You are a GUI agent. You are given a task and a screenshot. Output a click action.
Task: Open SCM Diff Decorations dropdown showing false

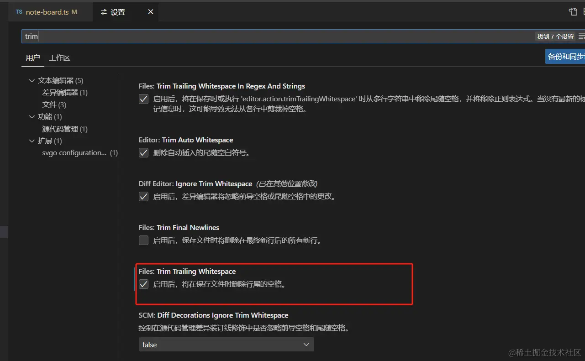coord(227,345)
